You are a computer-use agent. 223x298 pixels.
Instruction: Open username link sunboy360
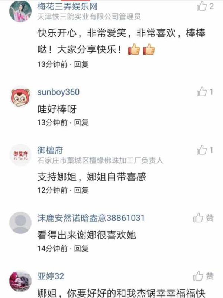[58, 92]
